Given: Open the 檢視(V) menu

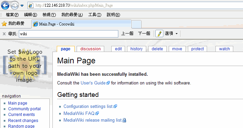Looking at the screenshot, I should 49,15.
